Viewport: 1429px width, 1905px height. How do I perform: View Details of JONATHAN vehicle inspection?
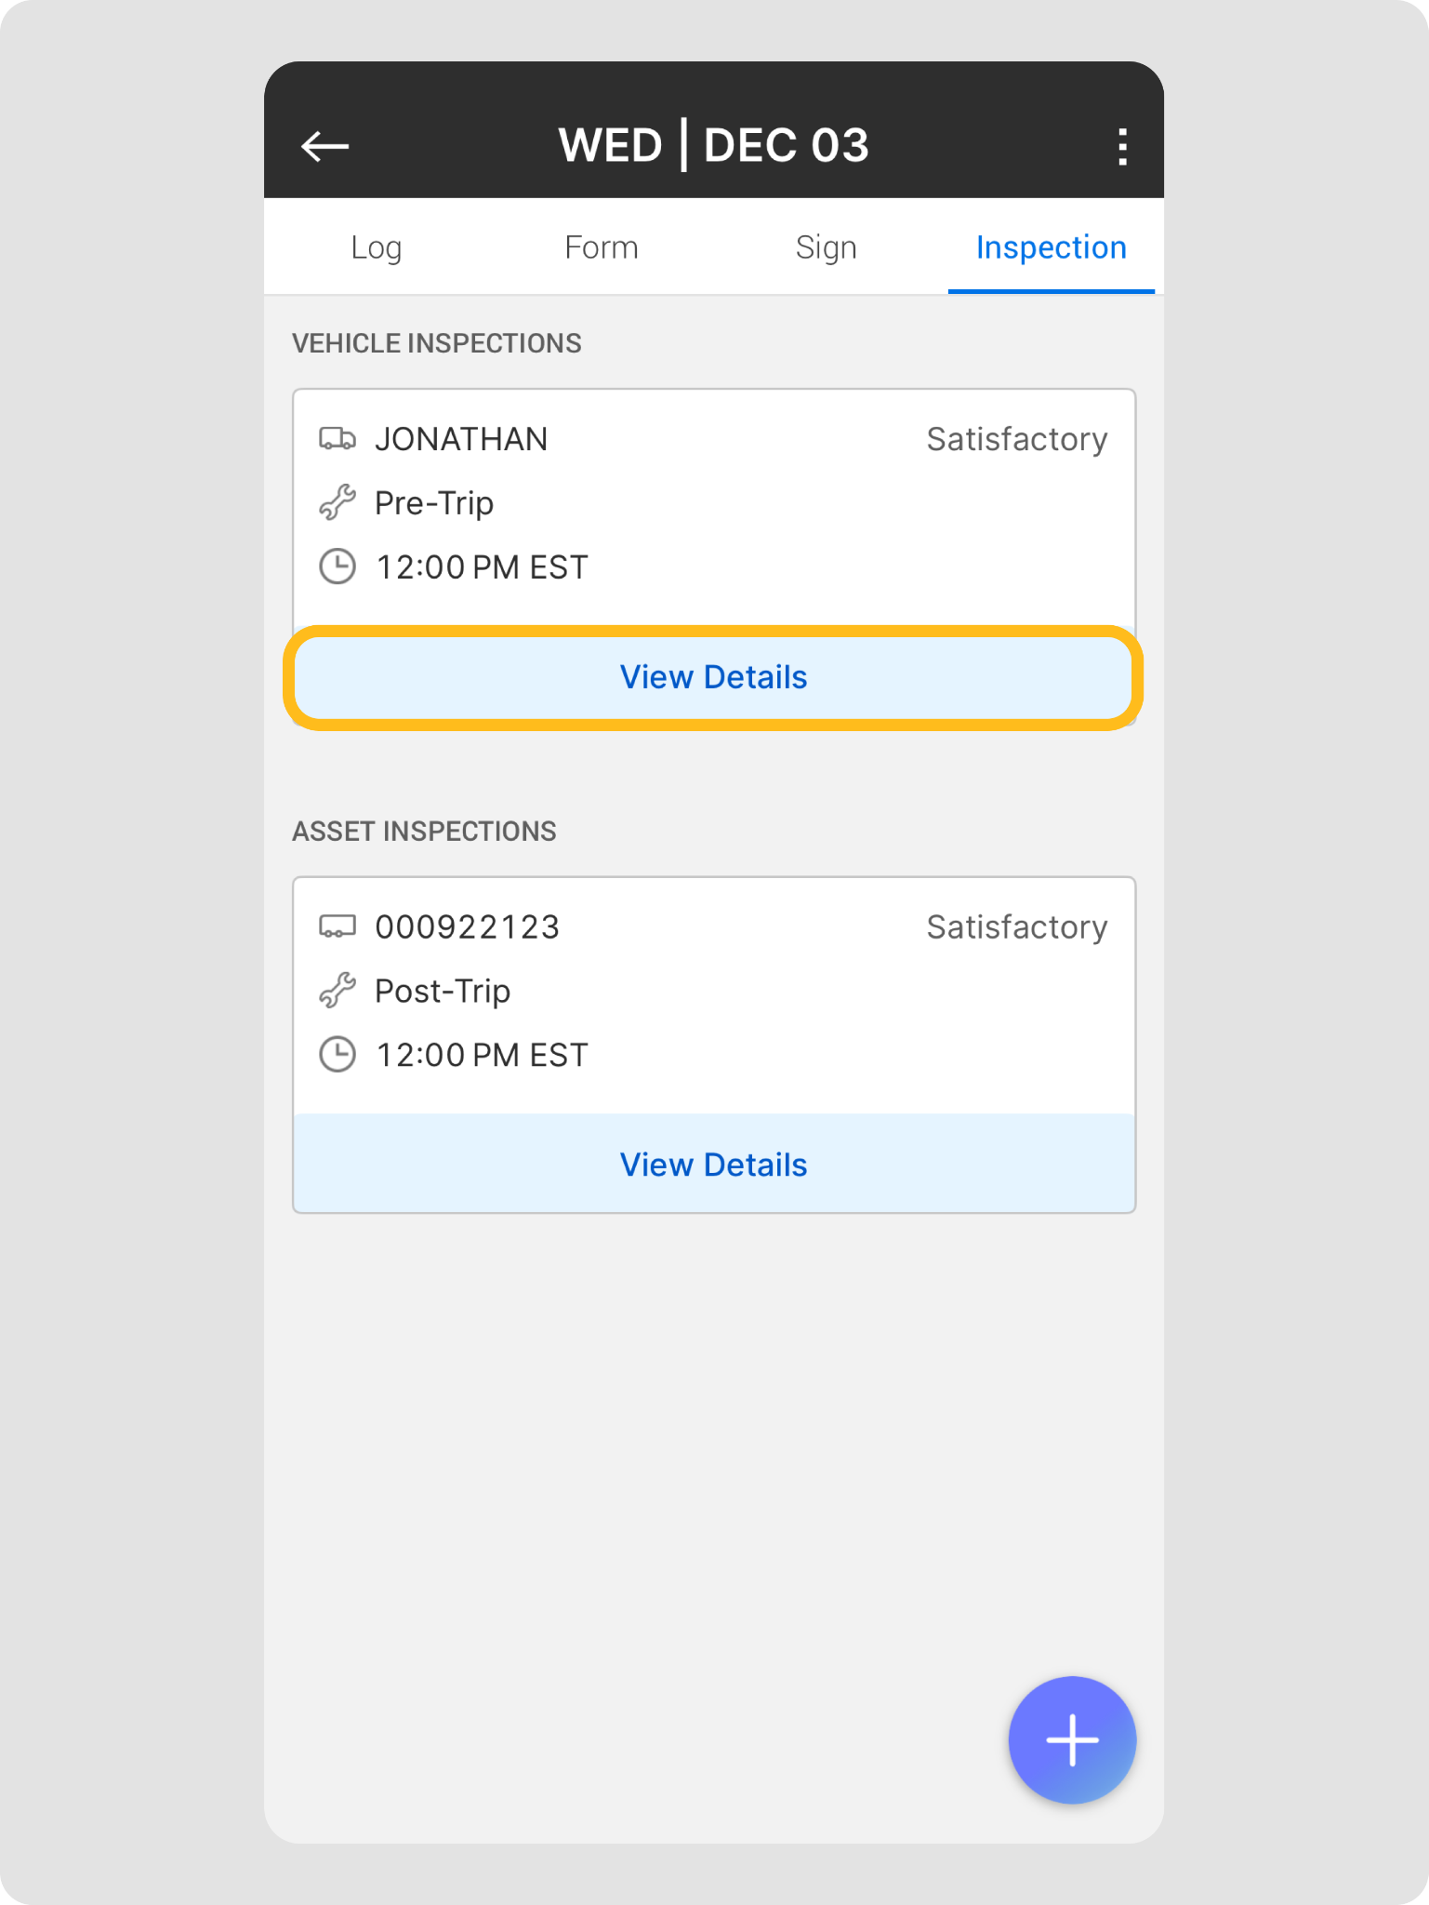(713, 677)
